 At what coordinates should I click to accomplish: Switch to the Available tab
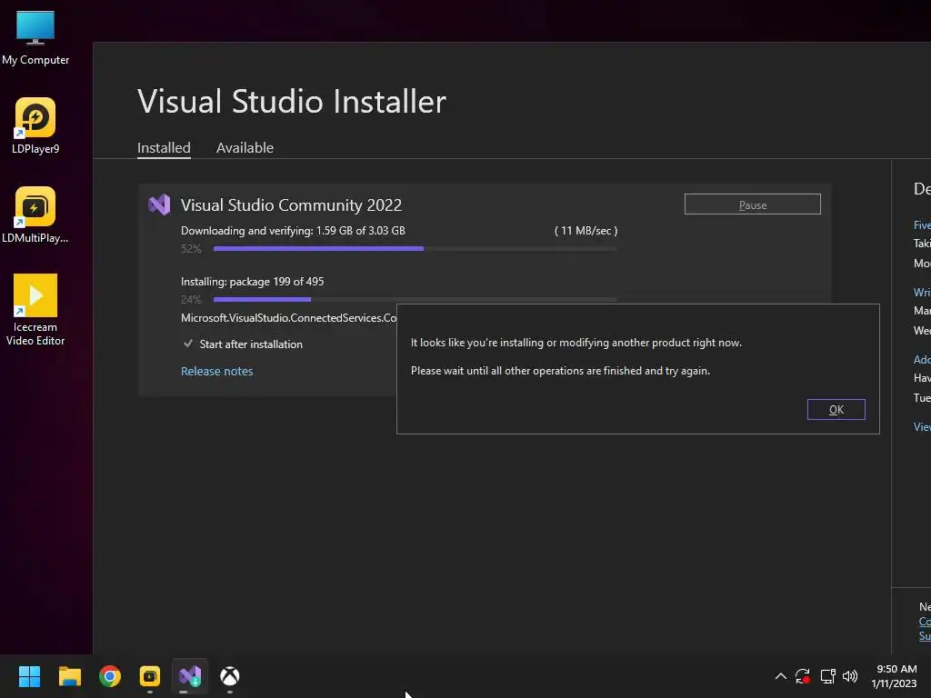point(245,148)
